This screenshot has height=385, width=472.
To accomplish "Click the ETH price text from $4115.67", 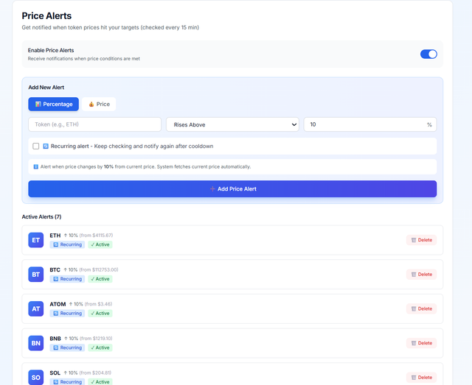I will (x=96, y=236).
